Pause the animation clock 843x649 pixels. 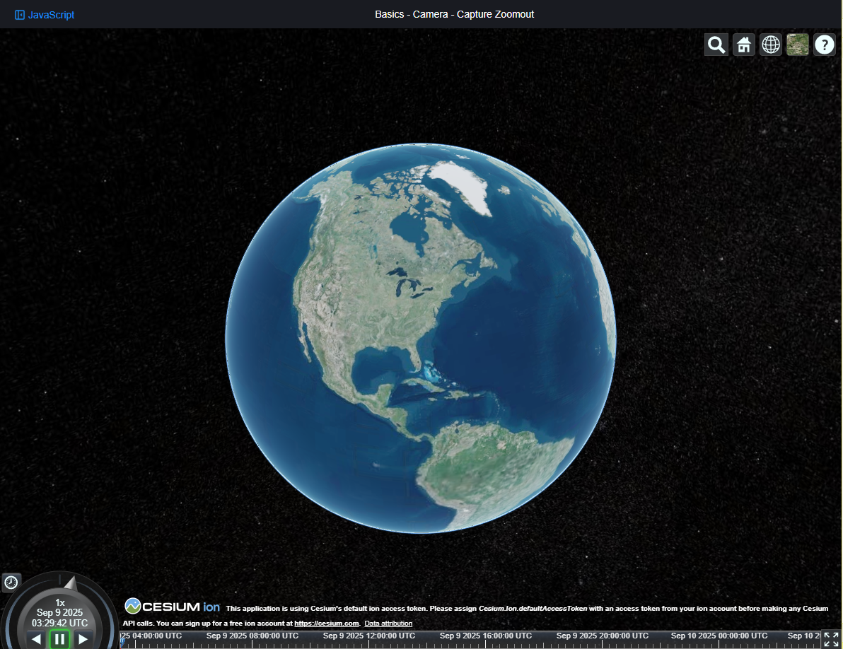[59, 639]
